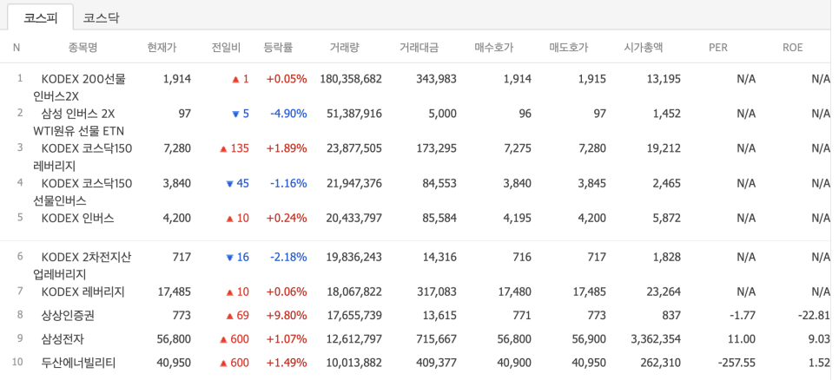The height and width of the screenshot is (380, 839).
Task: Open KODEX 인버스 stock link
Action: 77,218
